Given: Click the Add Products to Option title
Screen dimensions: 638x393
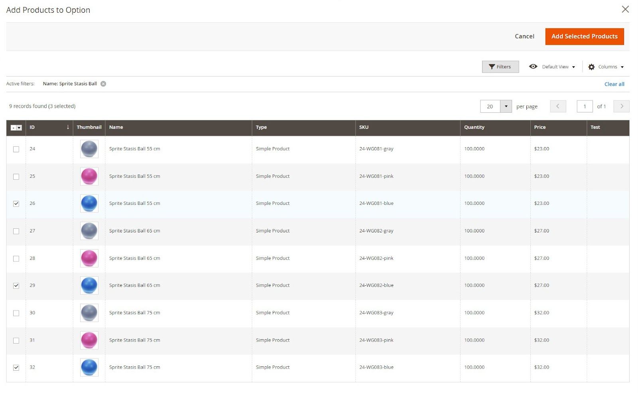Looking at the screenshot, I should coord(48,10).
